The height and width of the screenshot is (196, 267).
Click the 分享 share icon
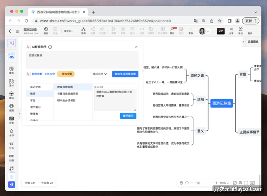coord(231,31)
